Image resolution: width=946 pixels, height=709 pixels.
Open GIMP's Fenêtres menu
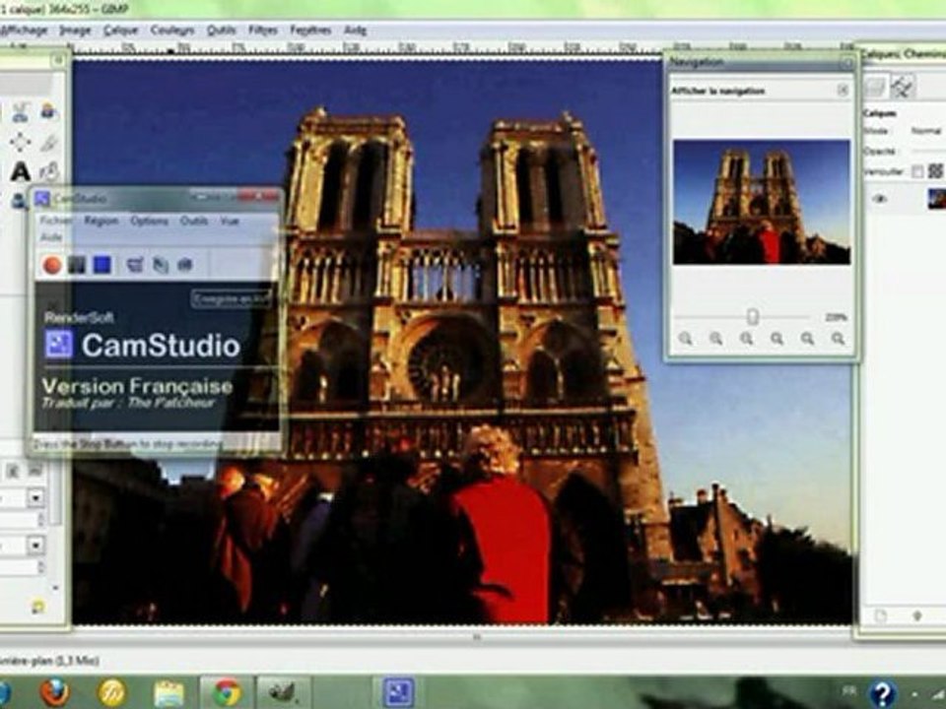pos(310,30)
